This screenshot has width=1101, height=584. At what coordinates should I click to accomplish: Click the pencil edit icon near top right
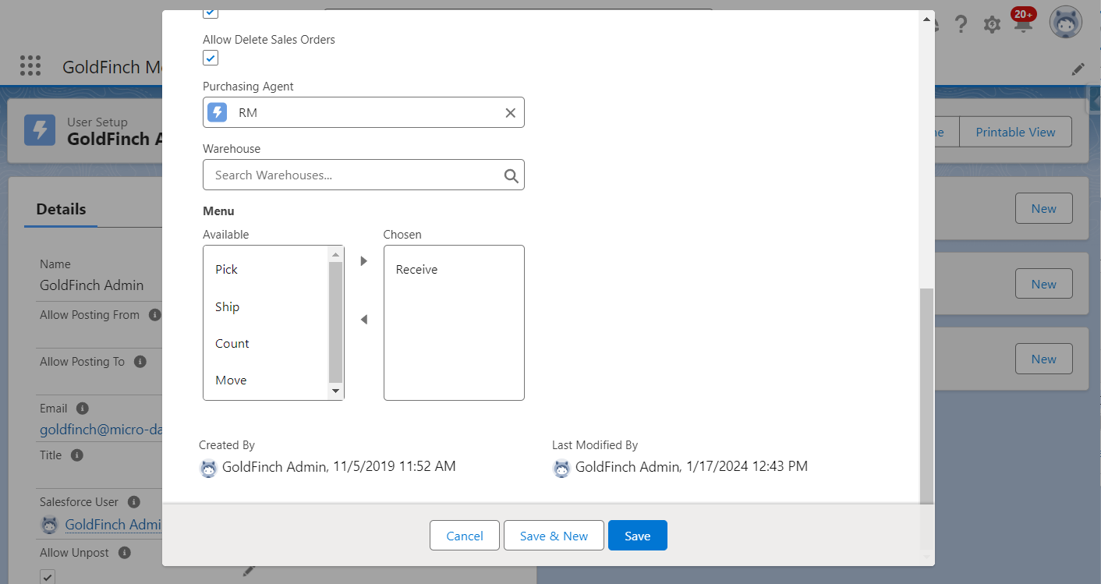coord(1078,69)
